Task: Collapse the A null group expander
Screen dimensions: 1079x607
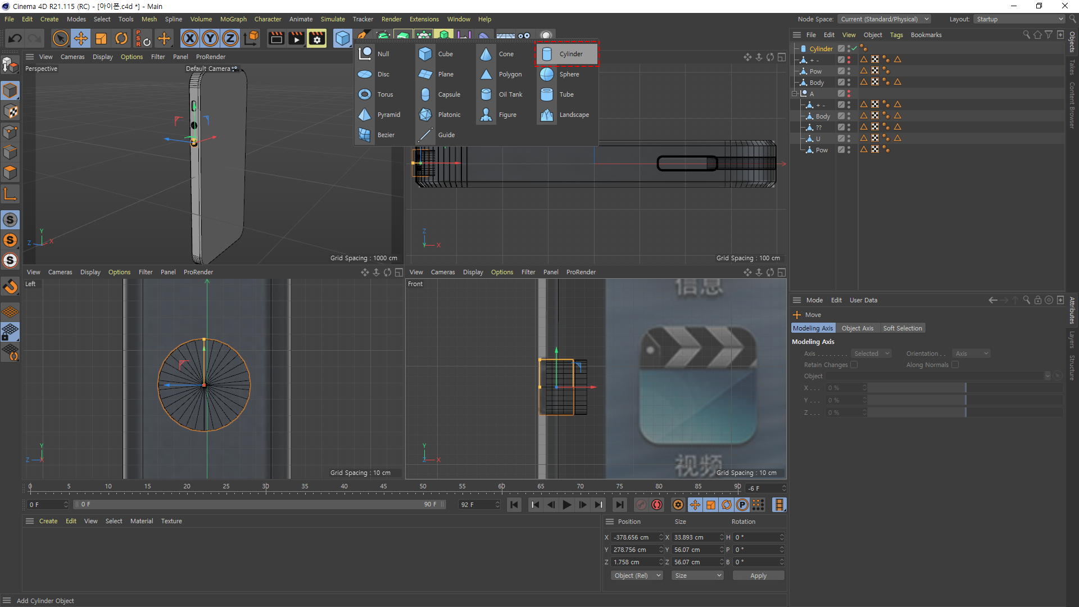Action: pyautogui.click(x=795, y=94)
